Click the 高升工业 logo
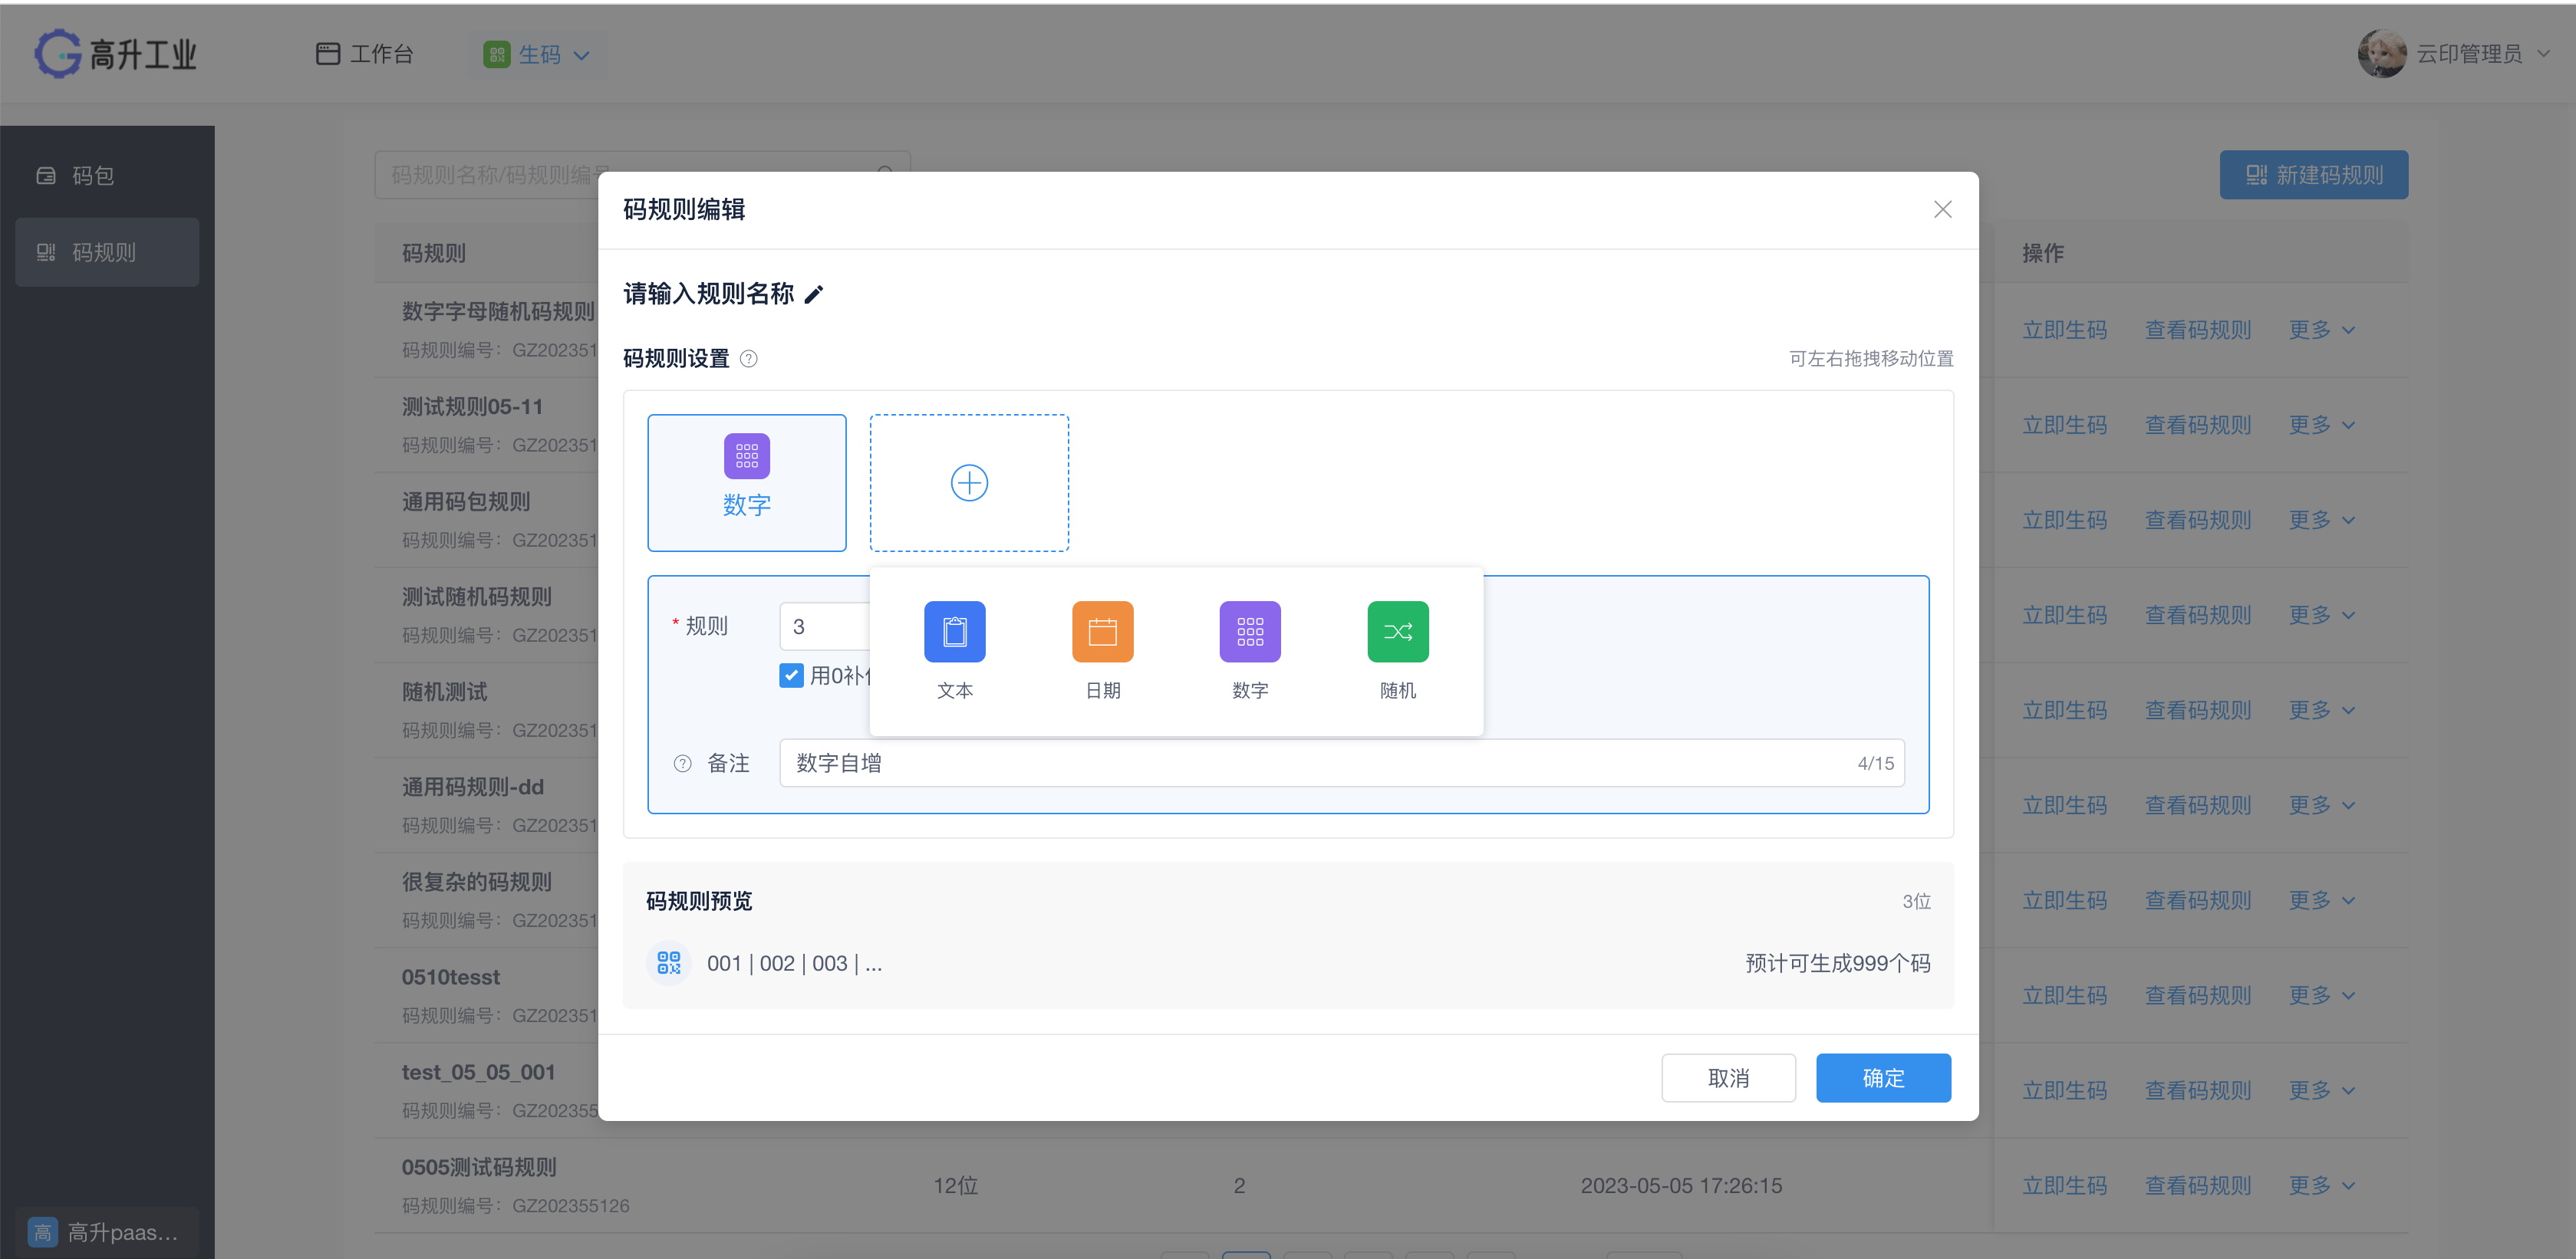This screenshot has width=2576, height=1259. (116, 54)
